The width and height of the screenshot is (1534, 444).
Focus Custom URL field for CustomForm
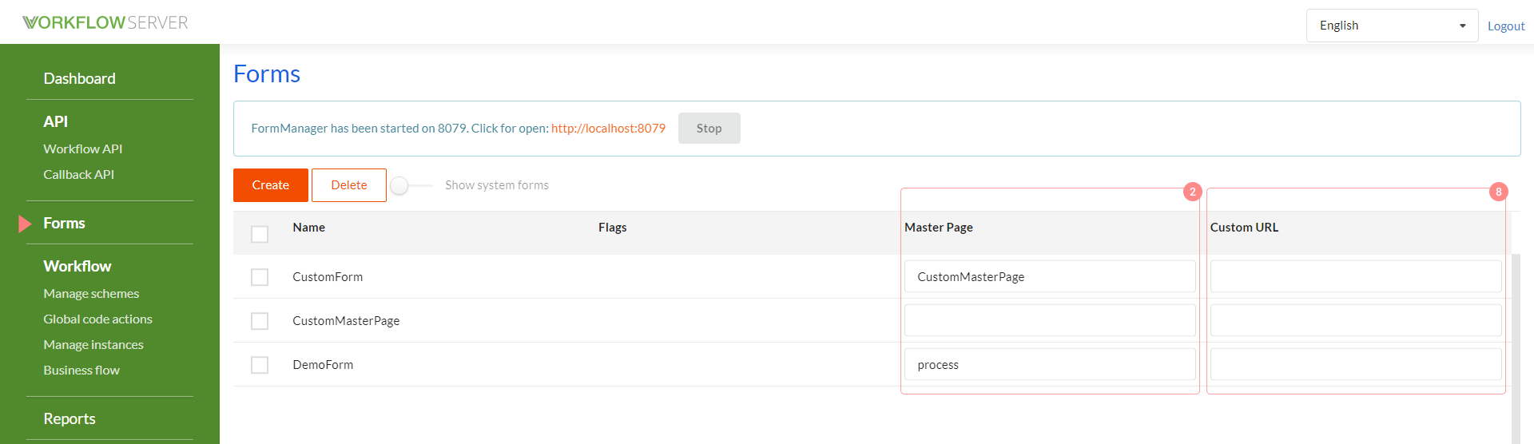click(1356, 276)
